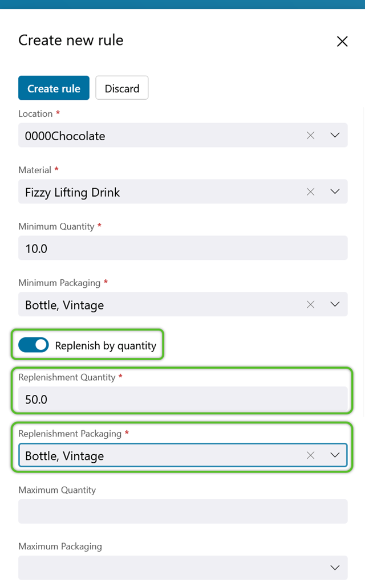The image size is (365, 583).
Task: Focus the Minimum Quantity input field
Action: (183, 248)
